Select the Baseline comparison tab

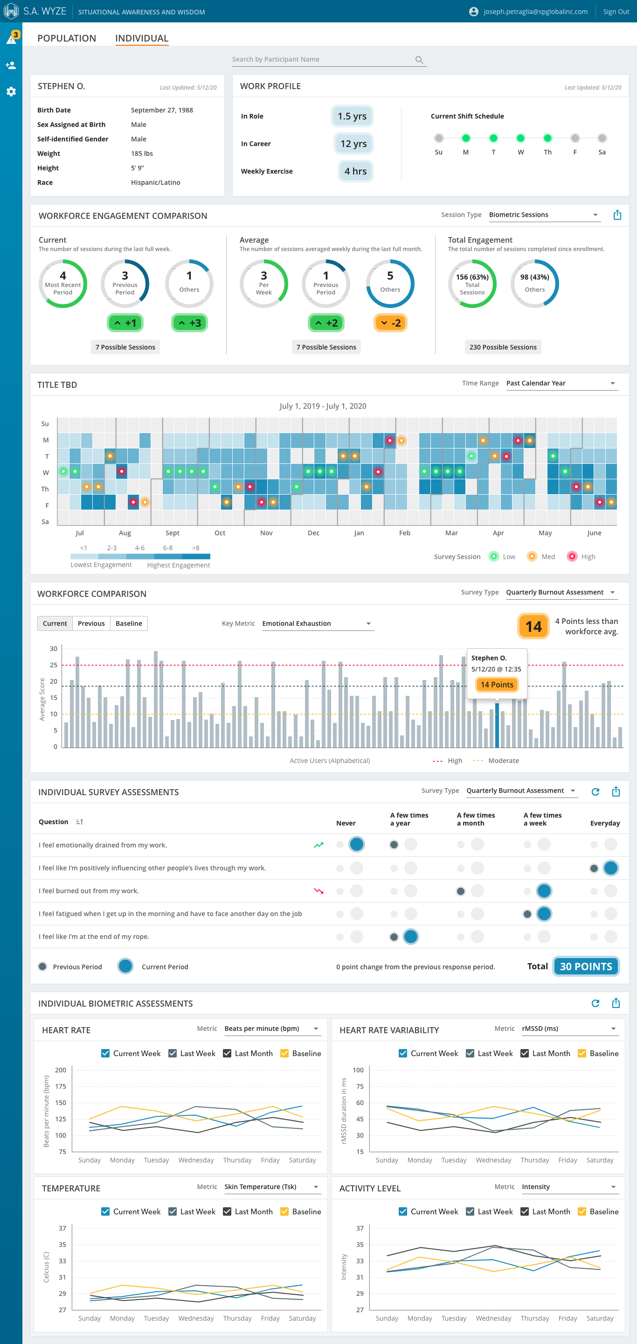[x=129, y=623]
